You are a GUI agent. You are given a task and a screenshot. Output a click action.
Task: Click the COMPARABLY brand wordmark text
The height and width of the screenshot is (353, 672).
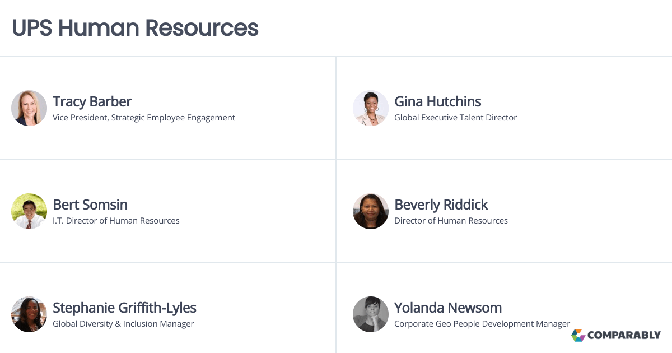[624, 336]
